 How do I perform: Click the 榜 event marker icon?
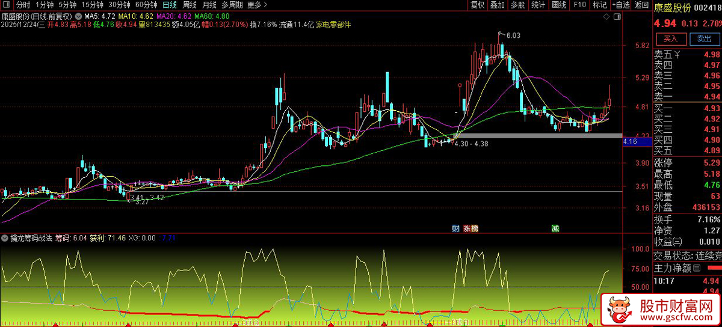coord(474,228)
